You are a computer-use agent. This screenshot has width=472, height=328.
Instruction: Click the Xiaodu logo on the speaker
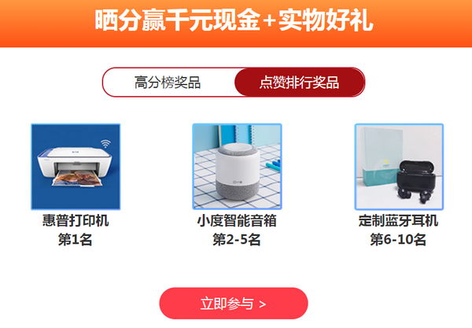tap(238, 182)
